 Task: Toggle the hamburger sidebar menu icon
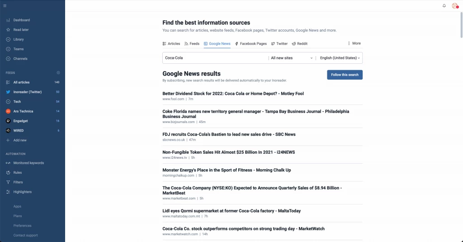point(5,5)
